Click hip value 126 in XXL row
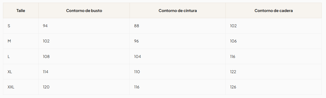326x98 pixels. tap(233, 87)
